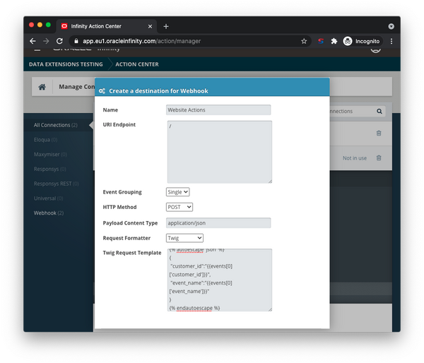Open the red S extension icon
424x363 pixels.
coord(321,41)
